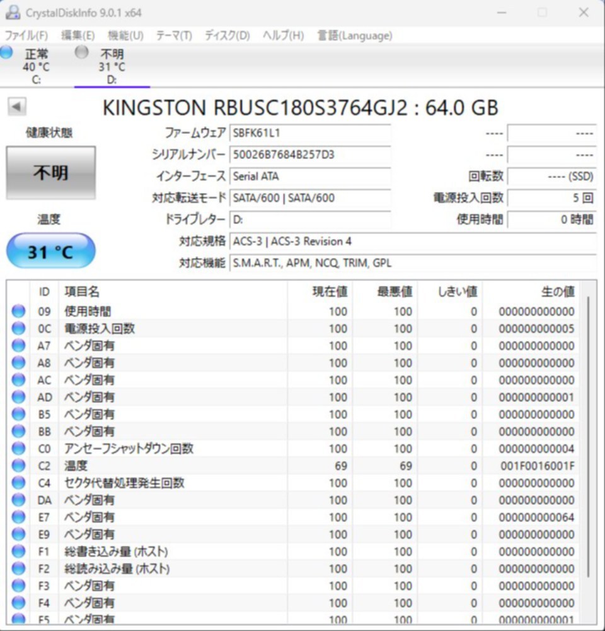This screenshot has width=605, height=631.
Task: Click the CrystalDiskInfo app icon in title bar
Action: 13,13
